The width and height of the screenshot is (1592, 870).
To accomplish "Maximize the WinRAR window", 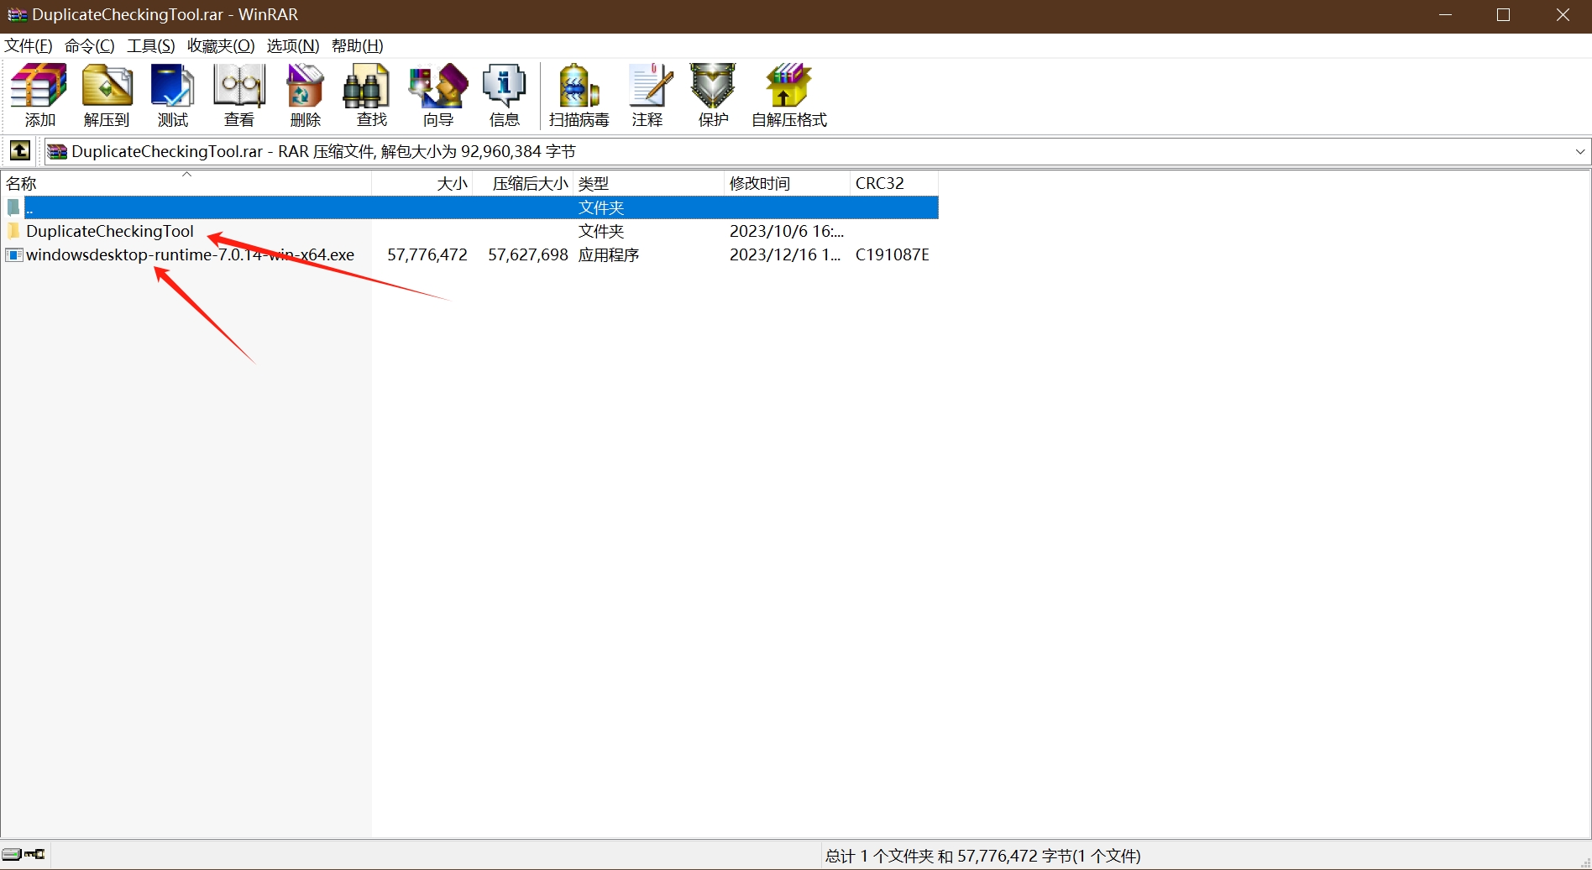I will [x=1504, y=15].
